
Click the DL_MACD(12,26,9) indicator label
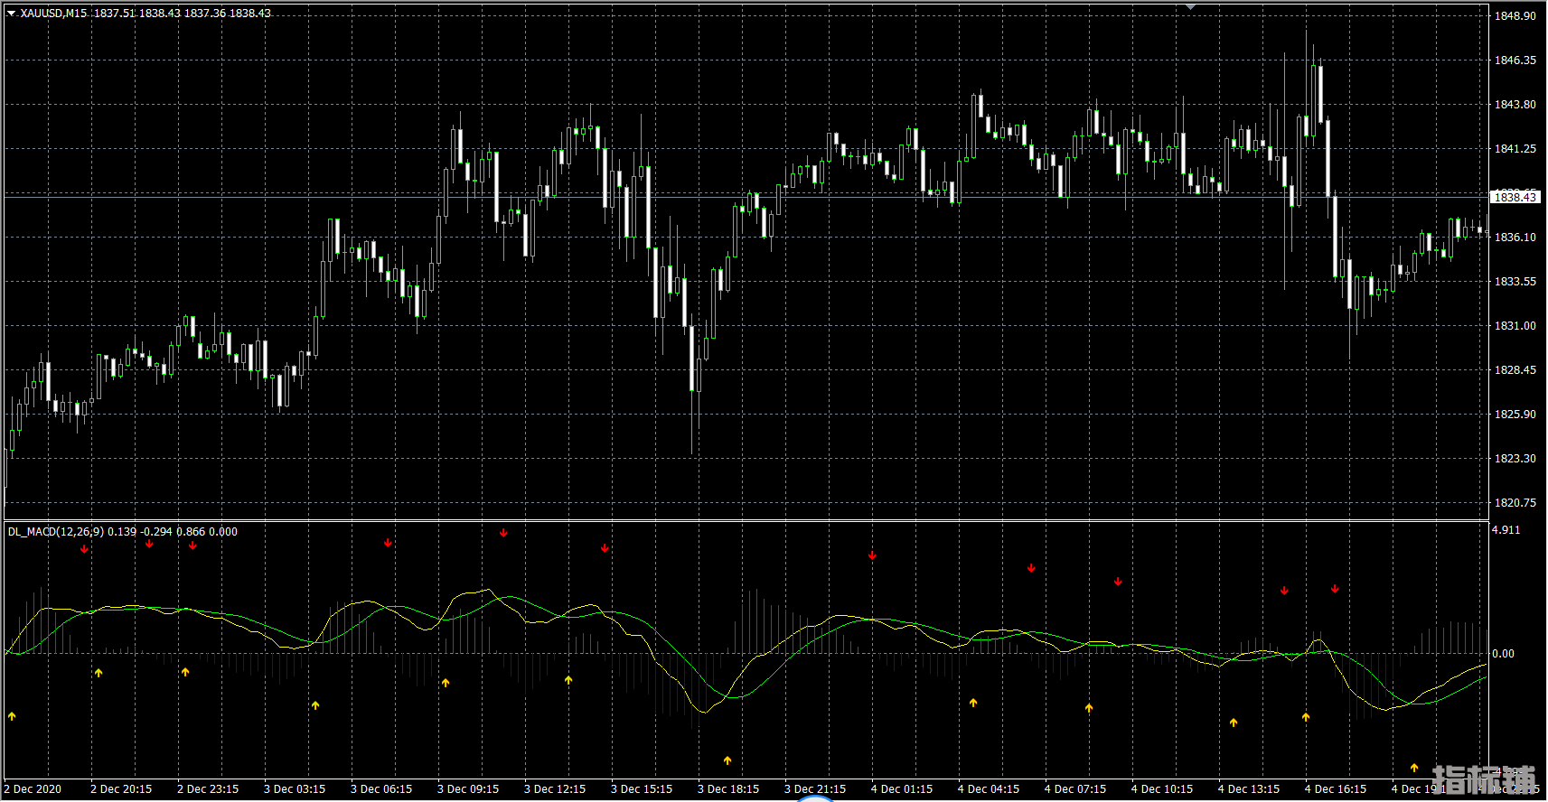click(55, 532)
